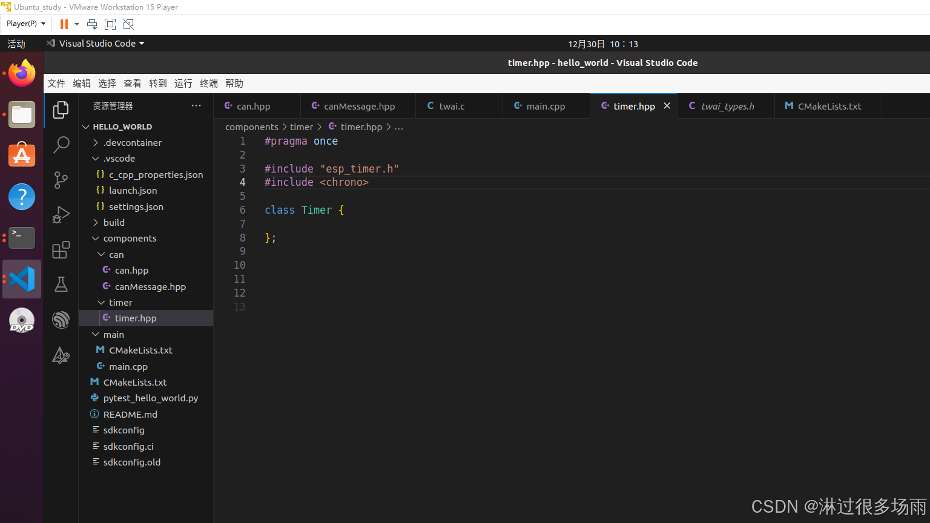Toggle VMware Unity mode icon
Screen dimensions: 930x523
pos(128,24)
